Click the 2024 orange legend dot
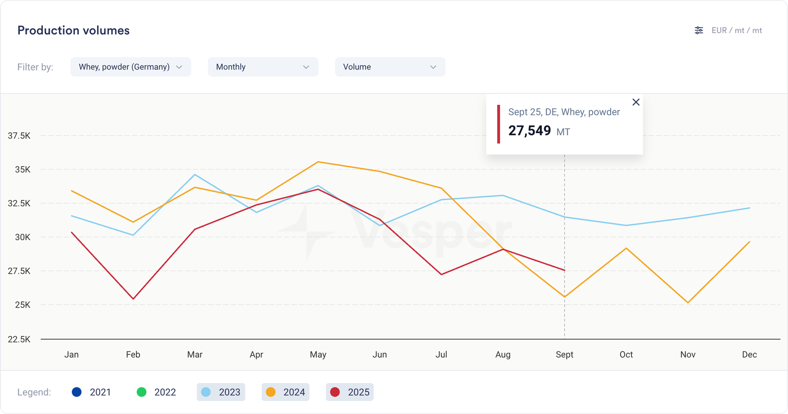788x414 pixels. (270, 392)
